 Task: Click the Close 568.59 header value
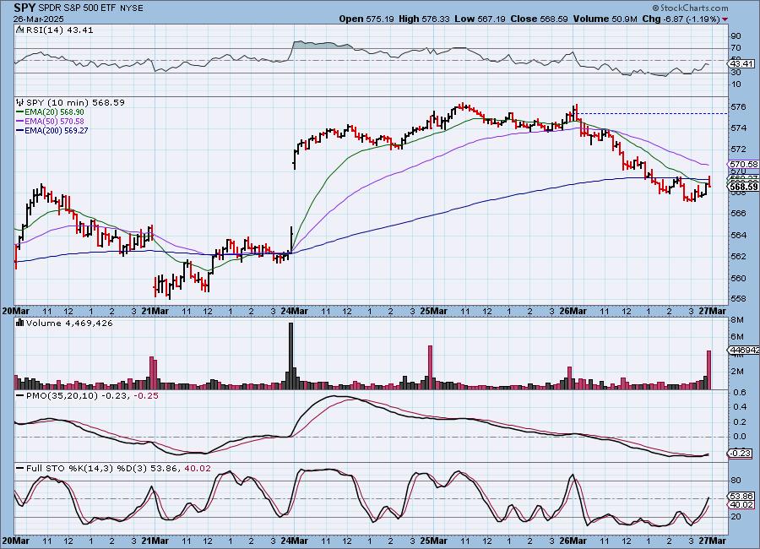540,19
